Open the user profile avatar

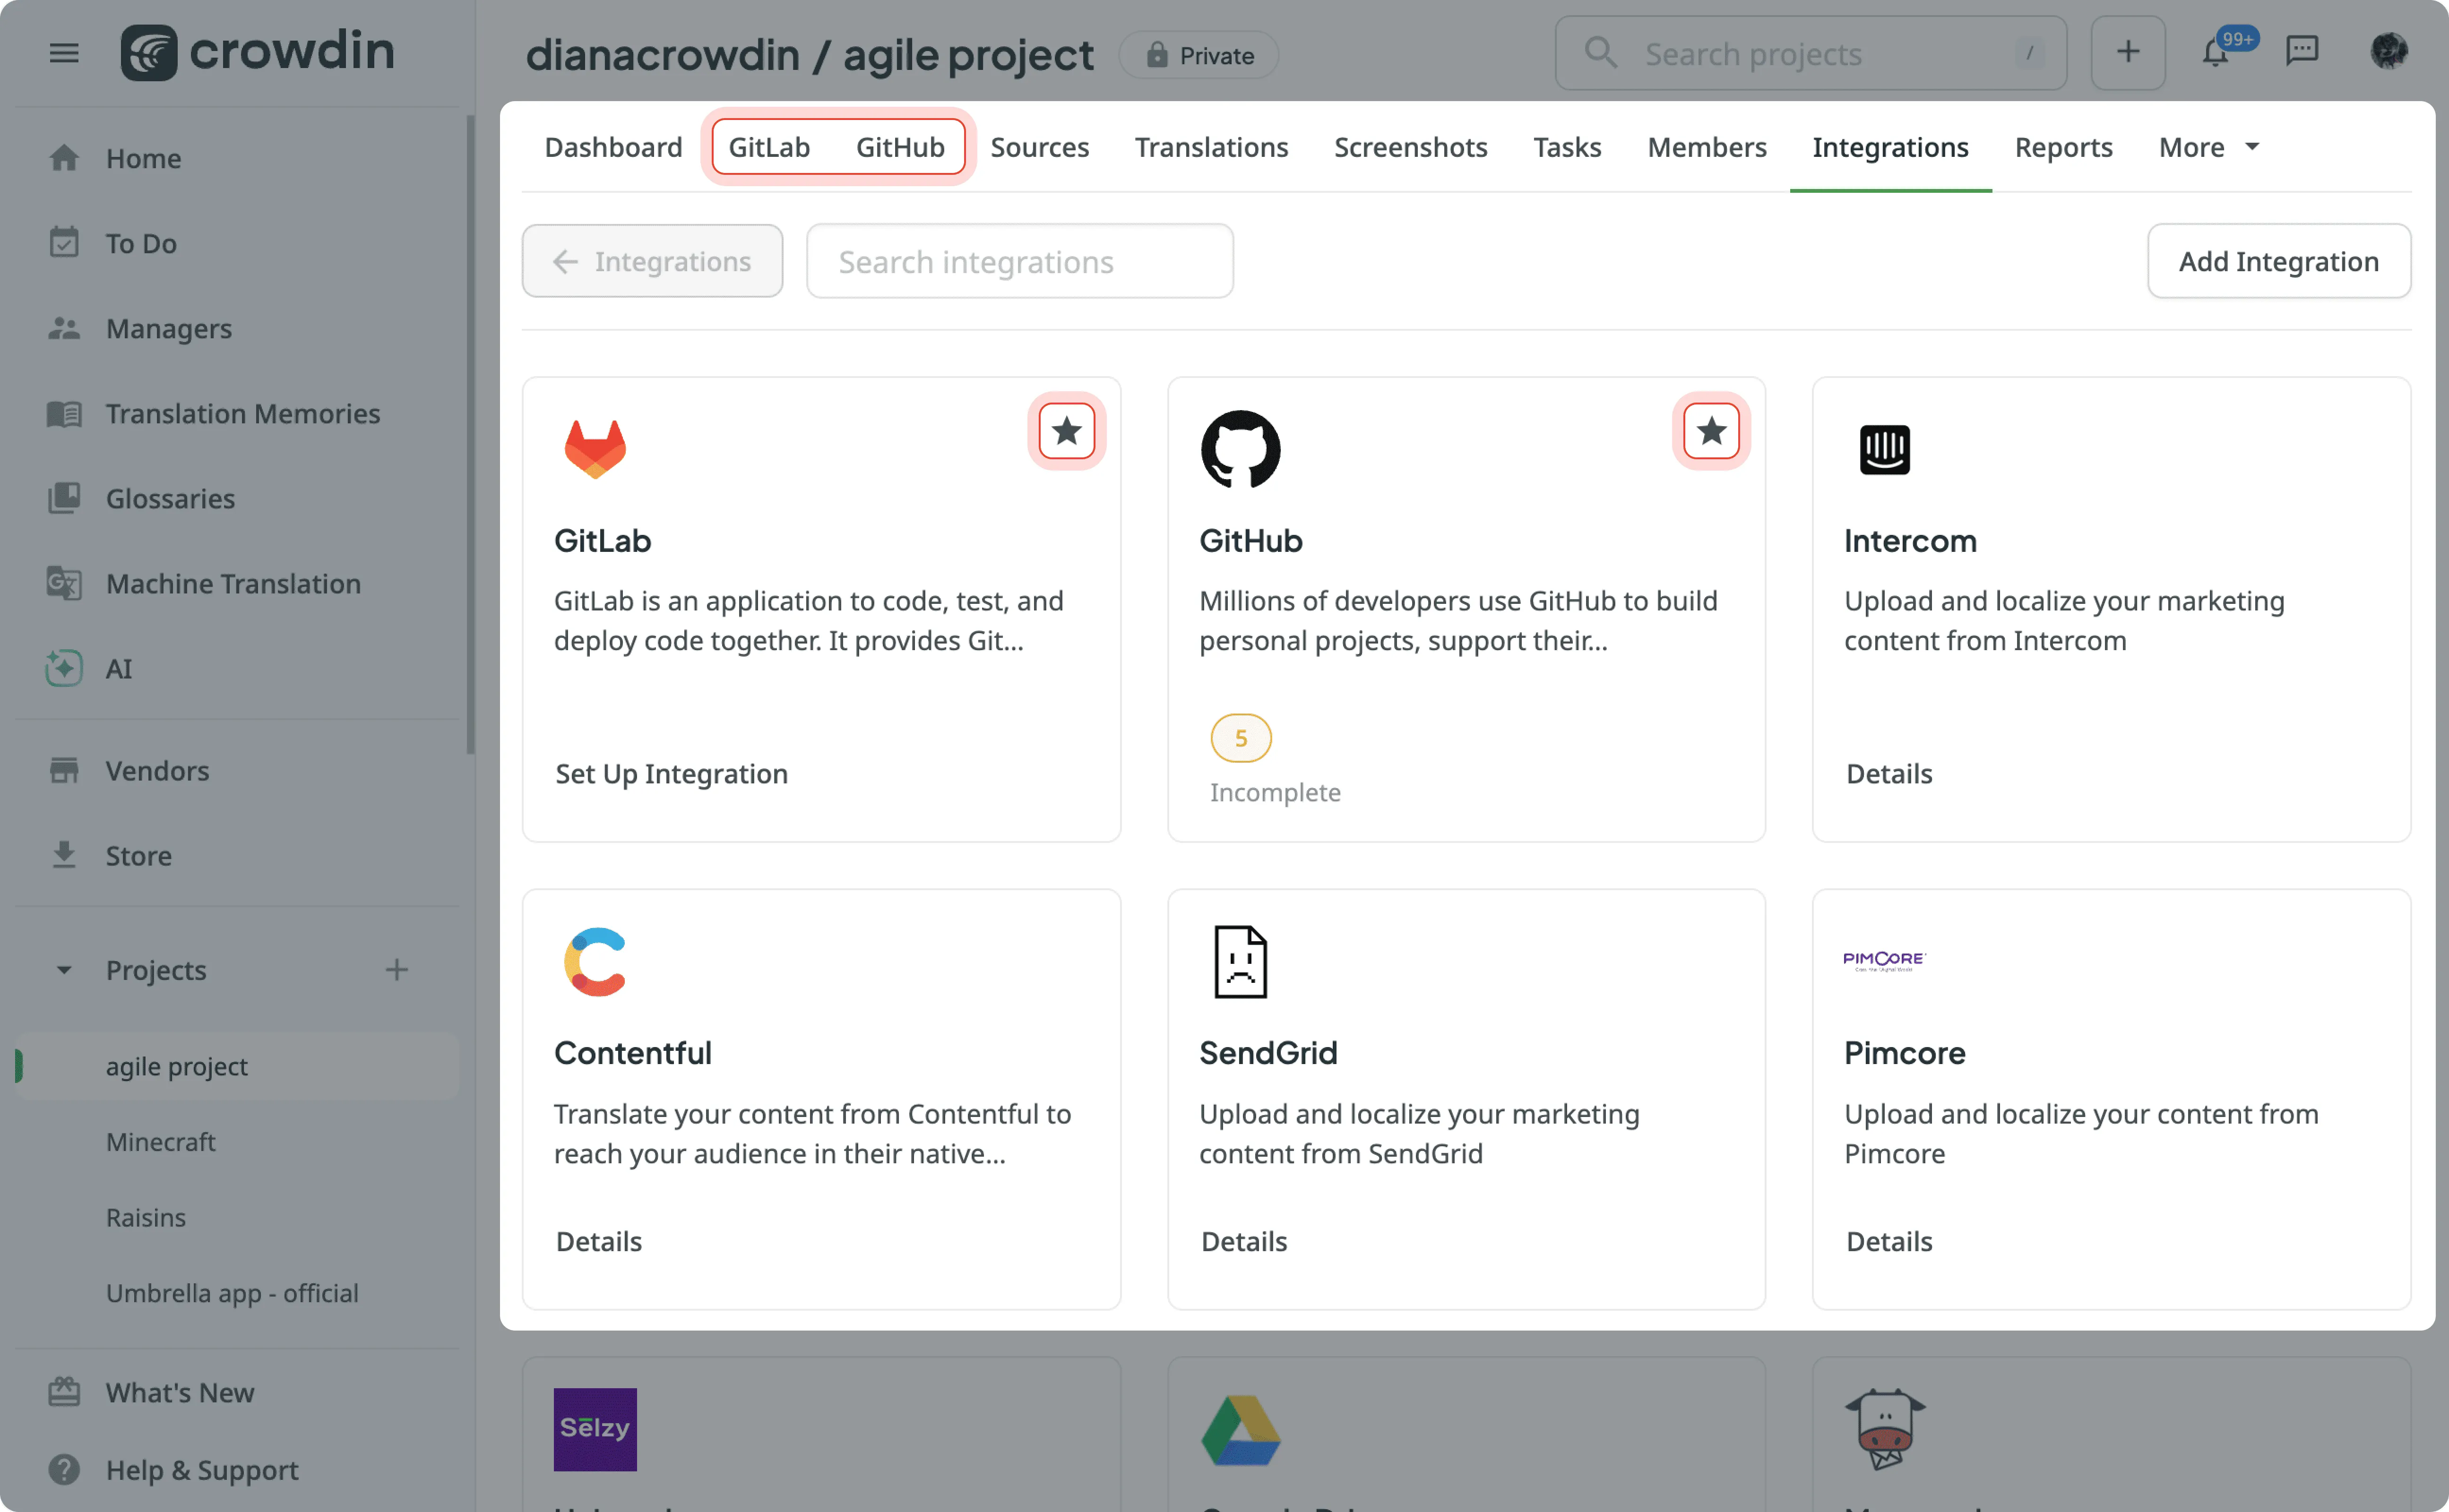(x=2388, y=50)
